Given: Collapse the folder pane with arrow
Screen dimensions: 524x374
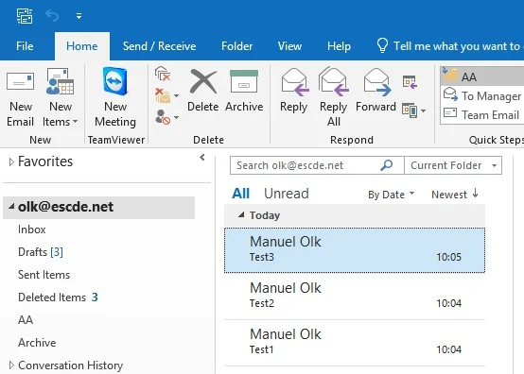Looking at the screenshot, I should 201,158.
